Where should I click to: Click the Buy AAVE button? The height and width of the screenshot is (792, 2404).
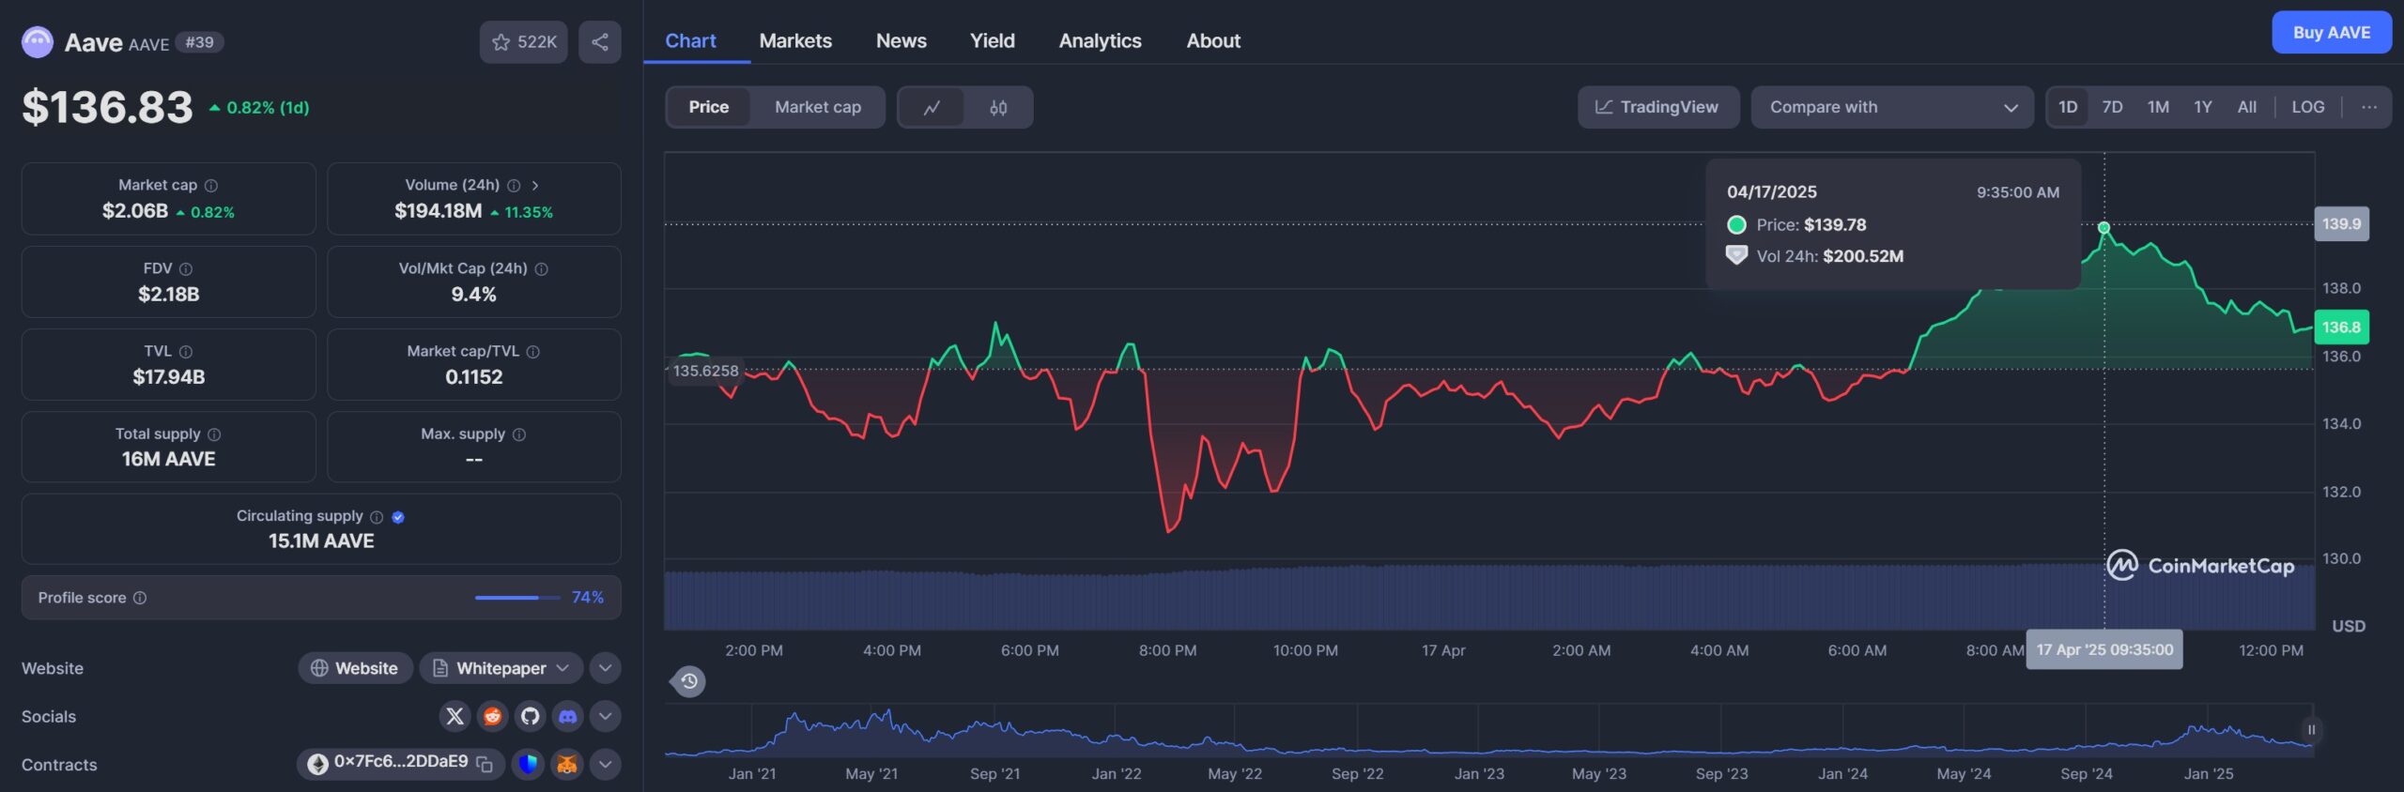point(2332,33)
